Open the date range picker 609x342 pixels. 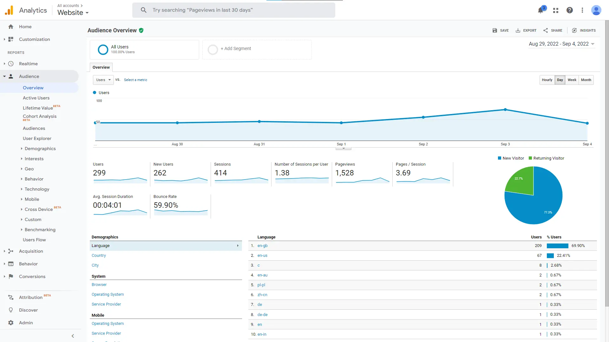[x=561, y=44]
